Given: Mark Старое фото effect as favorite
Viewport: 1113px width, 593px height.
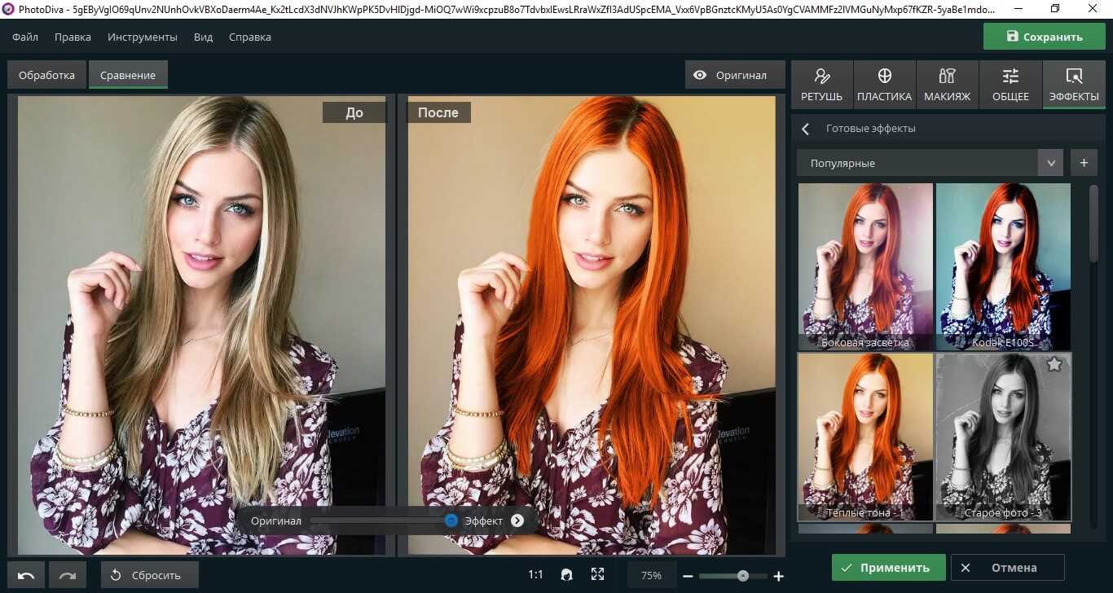Looking at the screenshot, I should coord(1054,365).
